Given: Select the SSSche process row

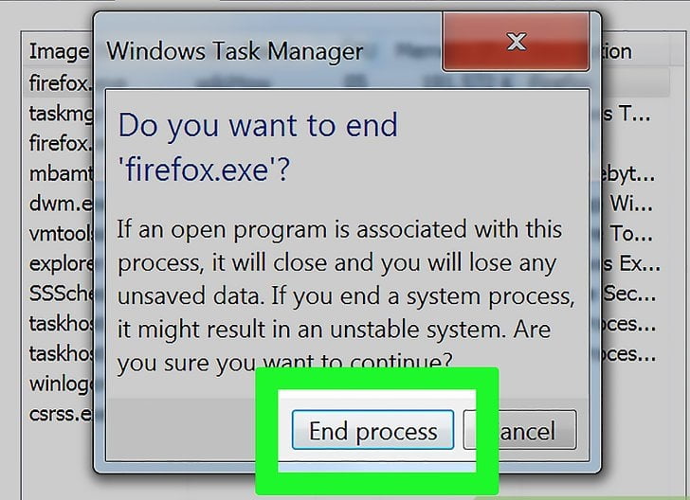Looking at the screenshot, I should click(61, 294).
